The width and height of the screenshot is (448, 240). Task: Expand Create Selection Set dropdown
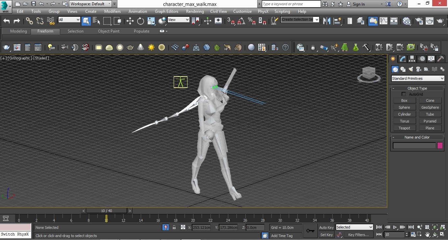(x=317, y=20)
